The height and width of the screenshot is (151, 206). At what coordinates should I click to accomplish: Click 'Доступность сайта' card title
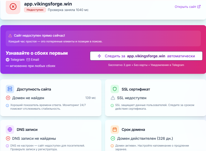(x=34, y=89)
